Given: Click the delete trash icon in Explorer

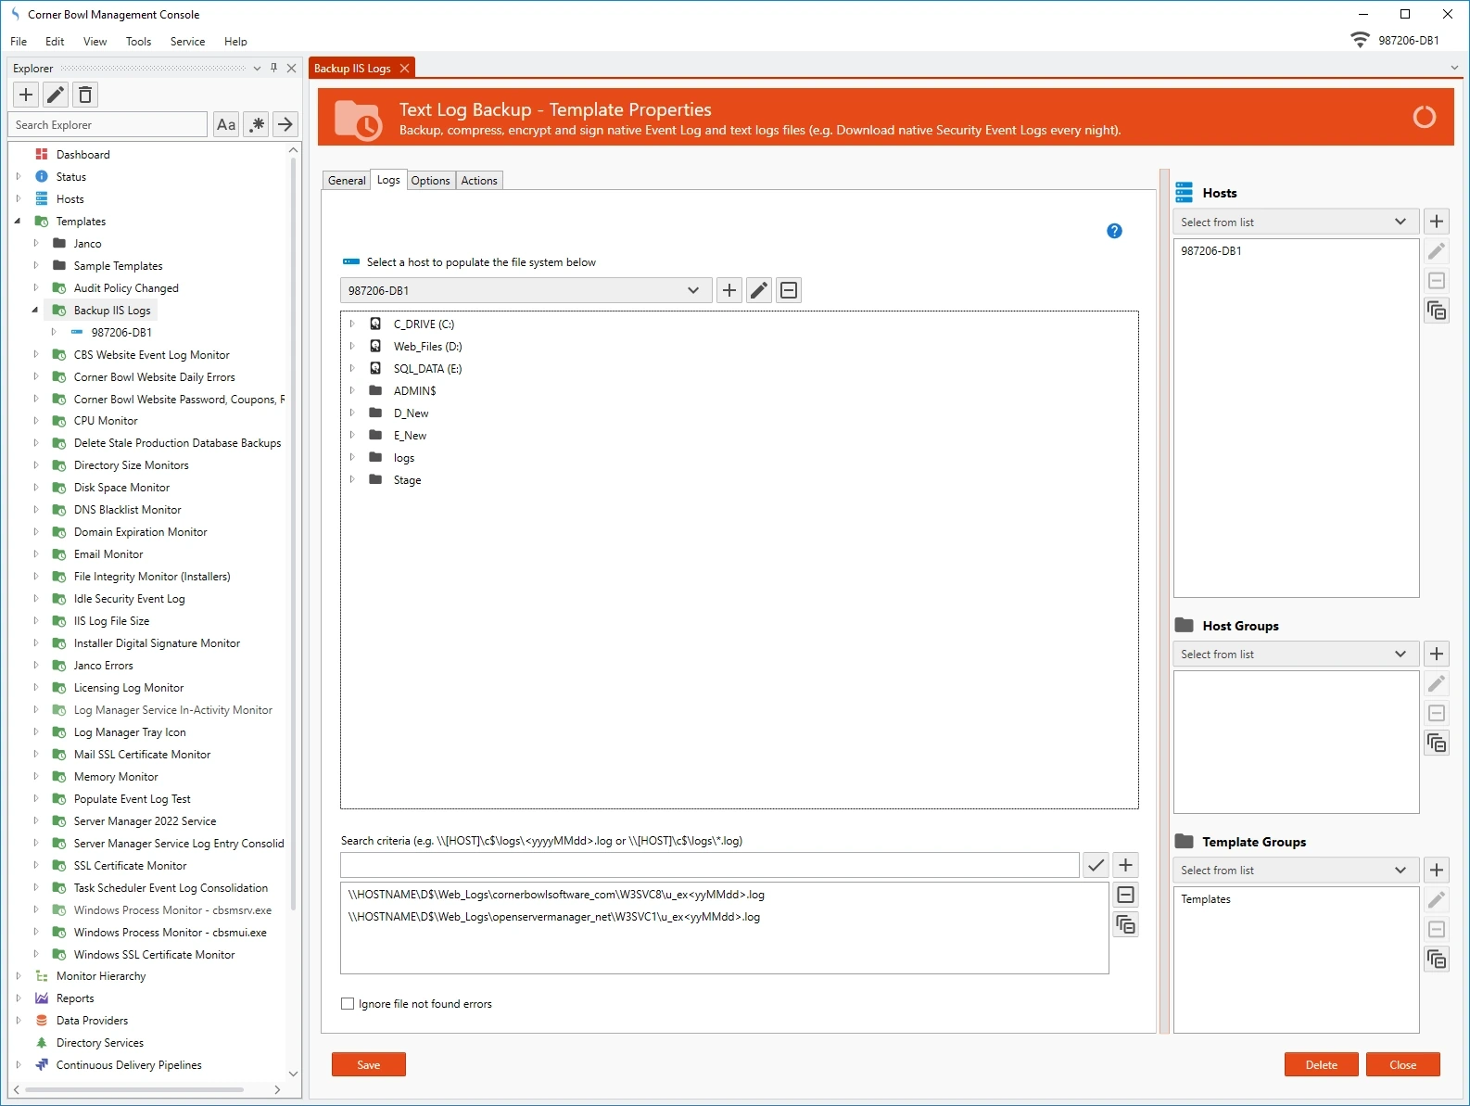Looking at the screenshot, I should click(85, 95).
